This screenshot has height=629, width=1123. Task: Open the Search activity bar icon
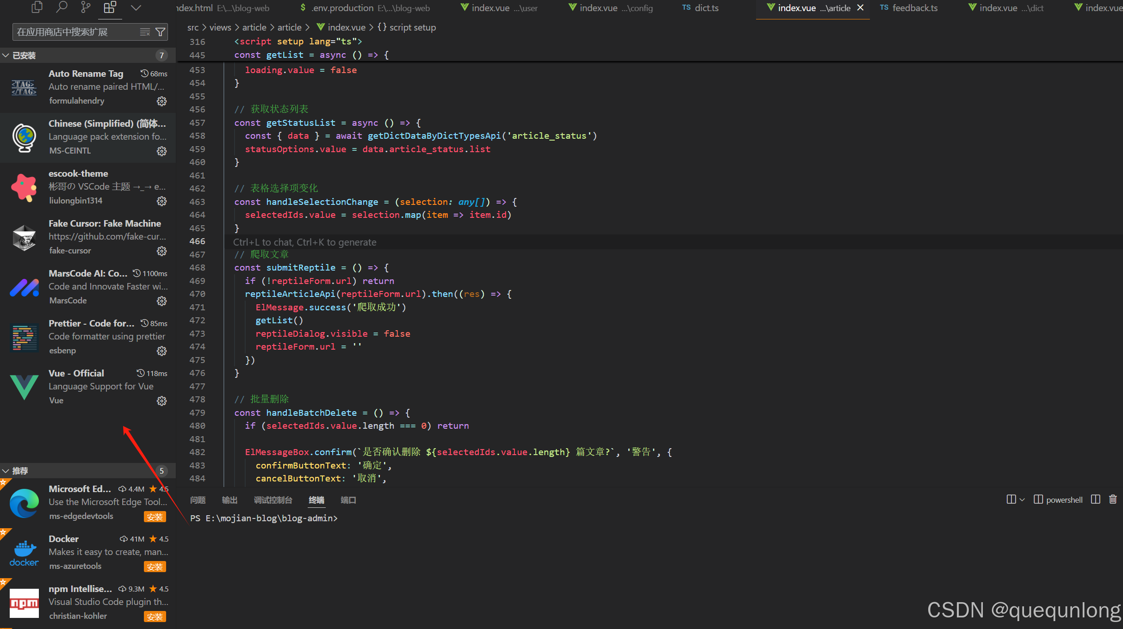[62, 7]
